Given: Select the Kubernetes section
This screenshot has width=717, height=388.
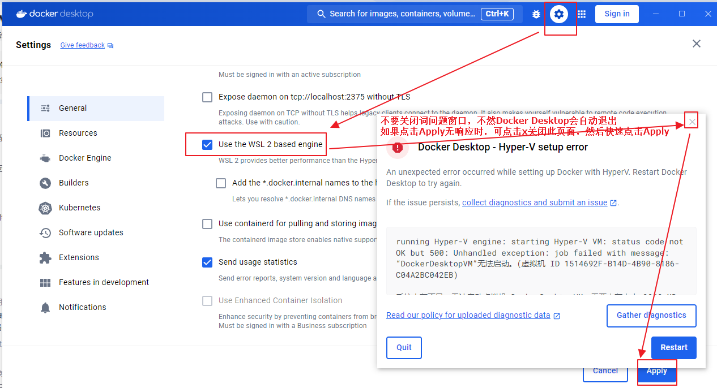Looking at the screenshot, I should [96, 208].
